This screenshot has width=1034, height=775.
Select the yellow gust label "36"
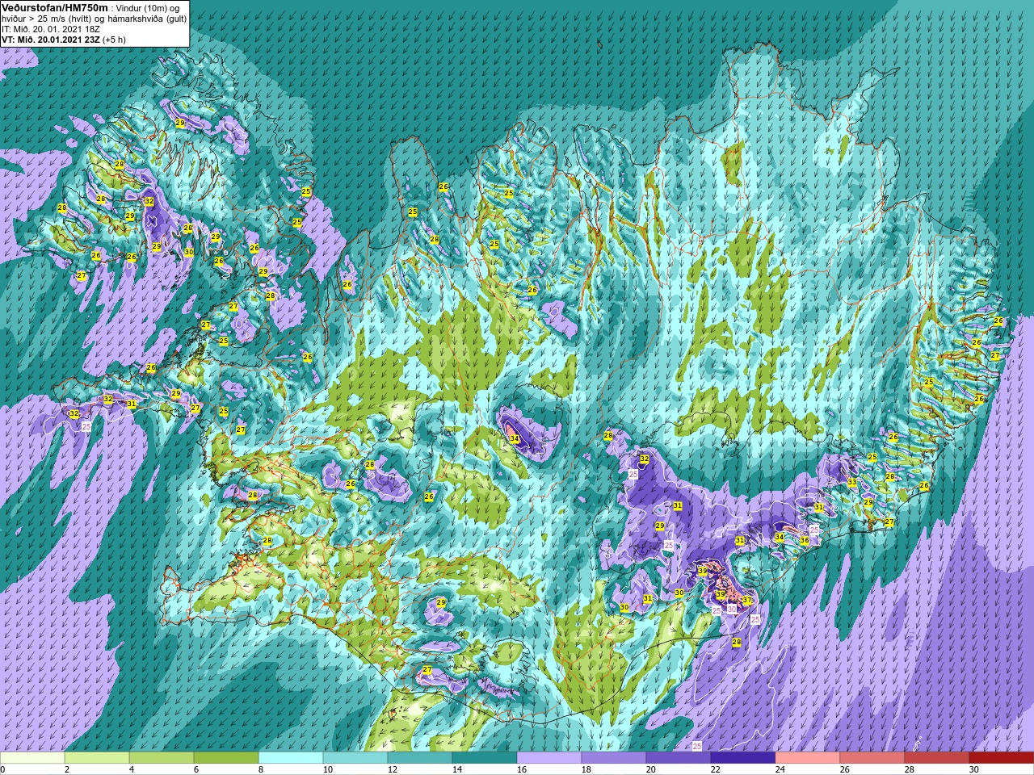pos(805,540)
